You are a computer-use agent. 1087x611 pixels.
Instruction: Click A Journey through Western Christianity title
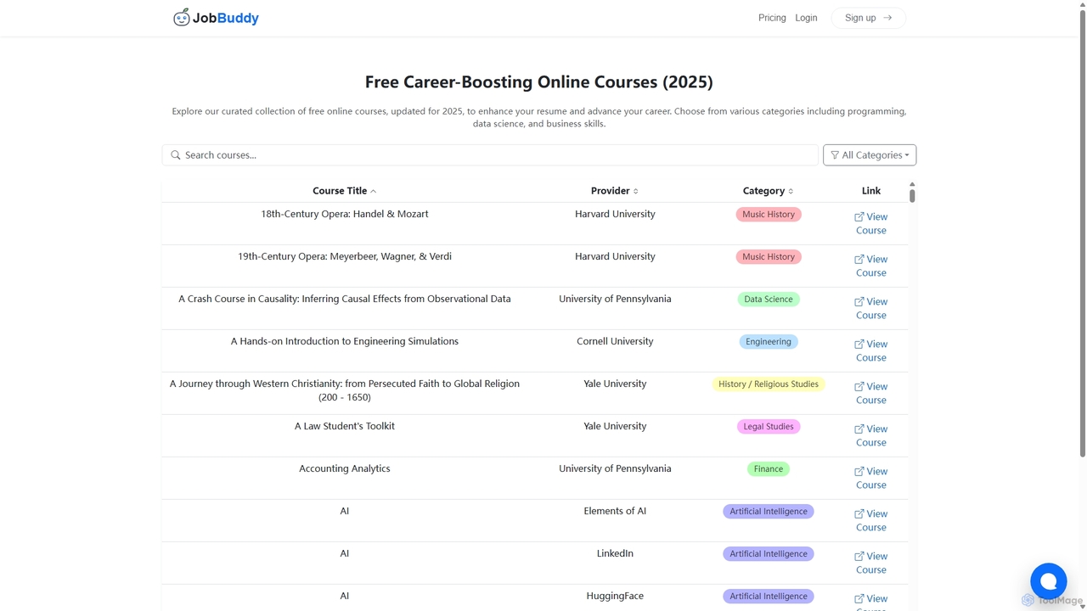pyautogui.click(x=345, y=390)
